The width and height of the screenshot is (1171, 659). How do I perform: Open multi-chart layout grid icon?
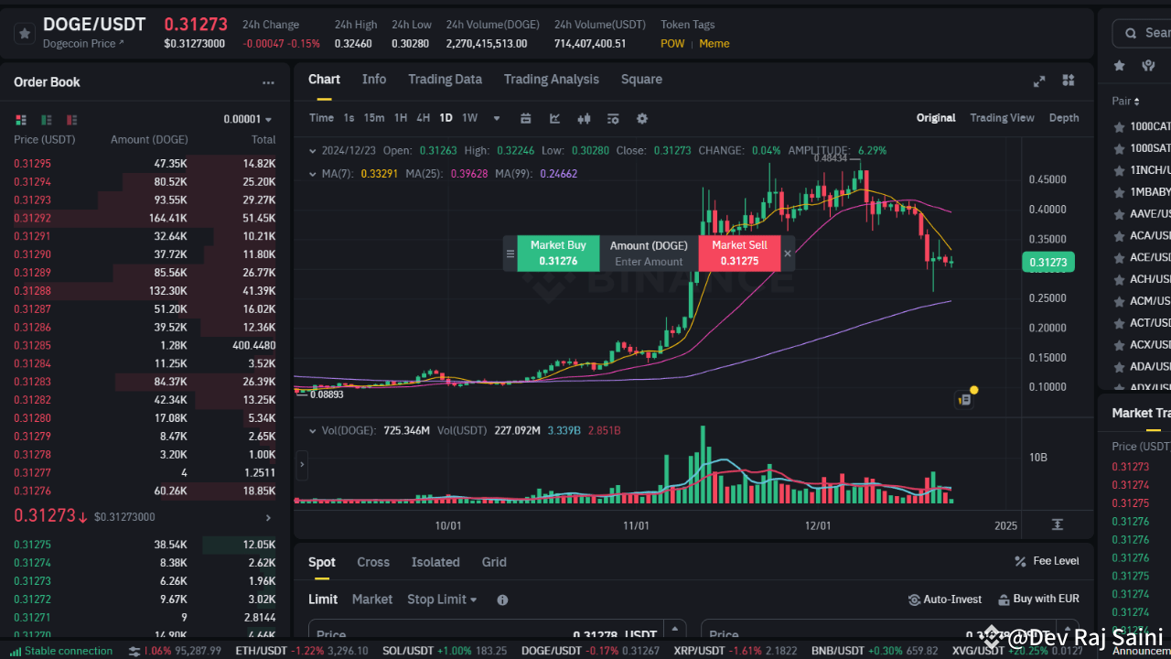coord(1069,81)
